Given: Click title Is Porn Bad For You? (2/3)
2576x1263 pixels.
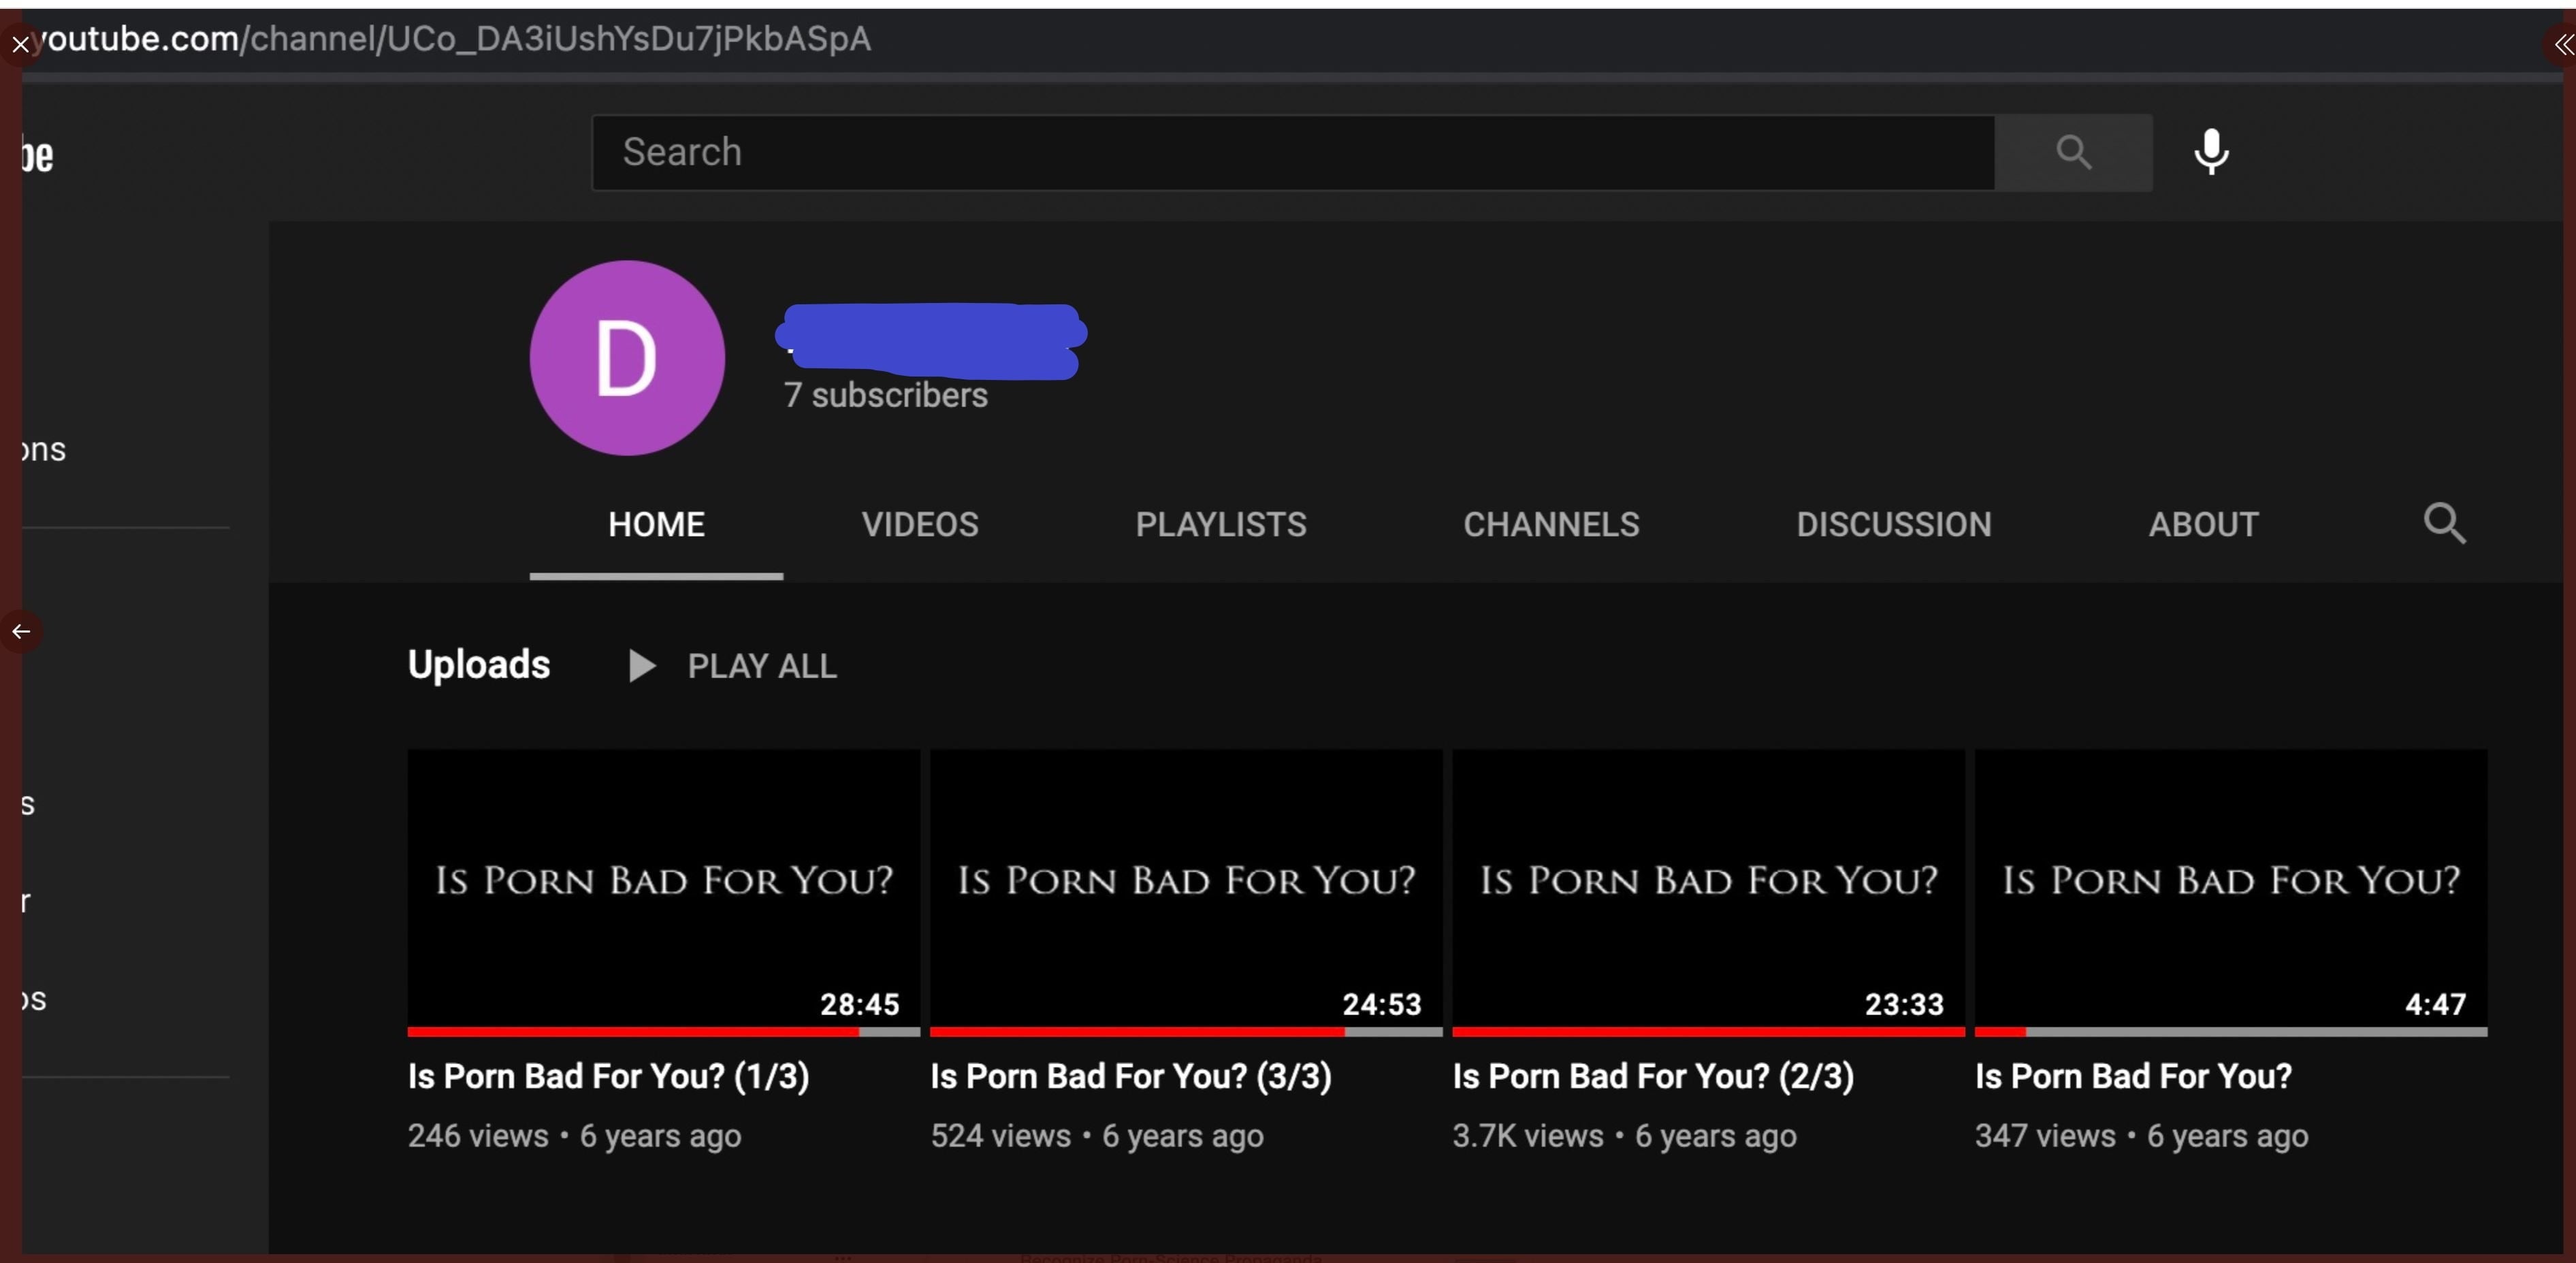Looking at the screenshot, I should 1652,1076.
